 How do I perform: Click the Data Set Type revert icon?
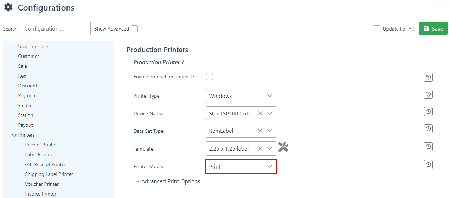pos(428,129)
